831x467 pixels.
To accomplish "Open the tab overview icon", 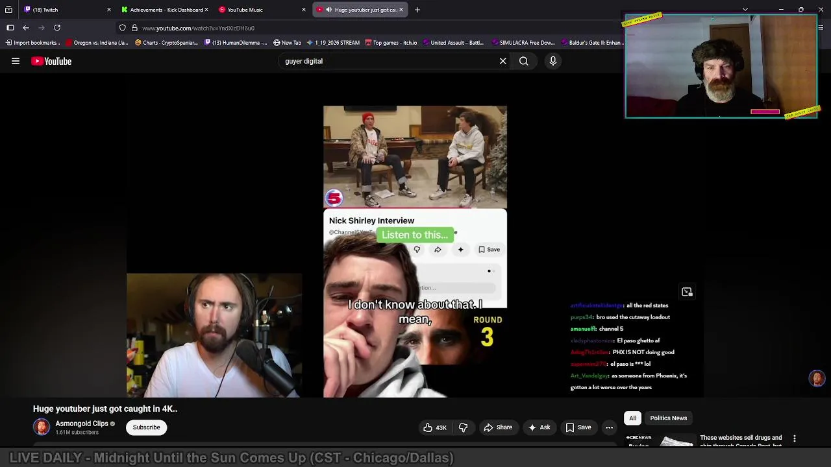I will (8, 10).
